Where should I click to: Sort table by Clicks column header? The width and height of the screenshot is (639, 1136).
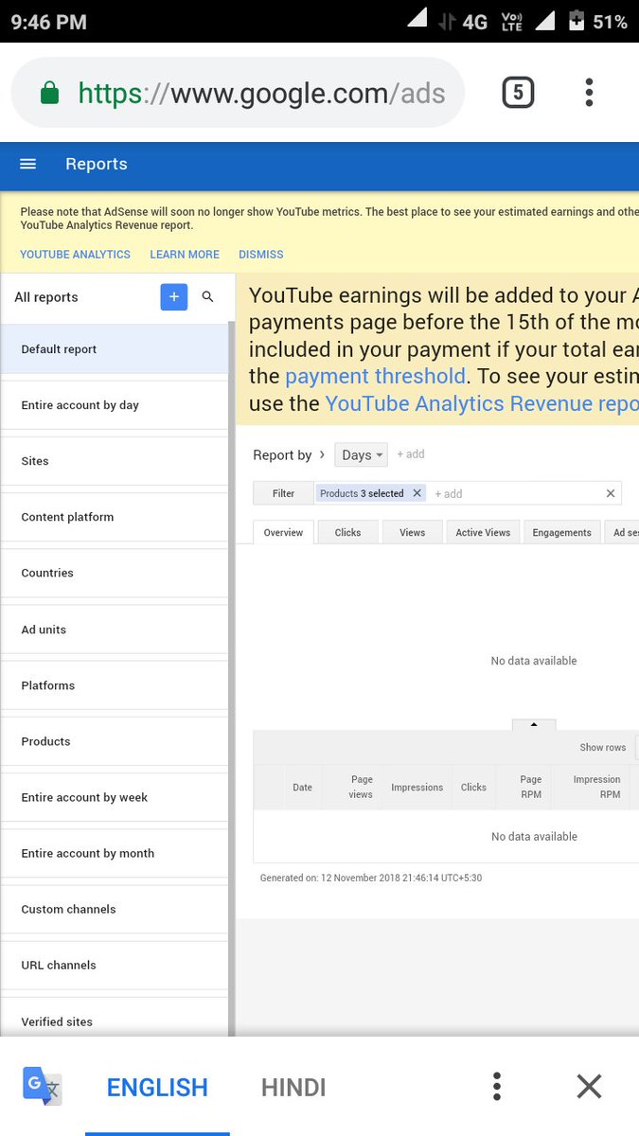point(473,788)
